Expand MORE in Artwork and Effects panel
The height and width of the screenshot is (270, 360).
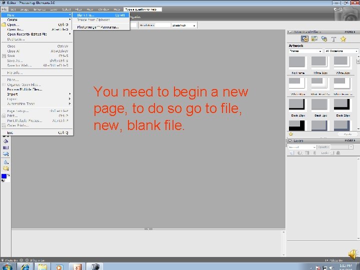(350, 32)
